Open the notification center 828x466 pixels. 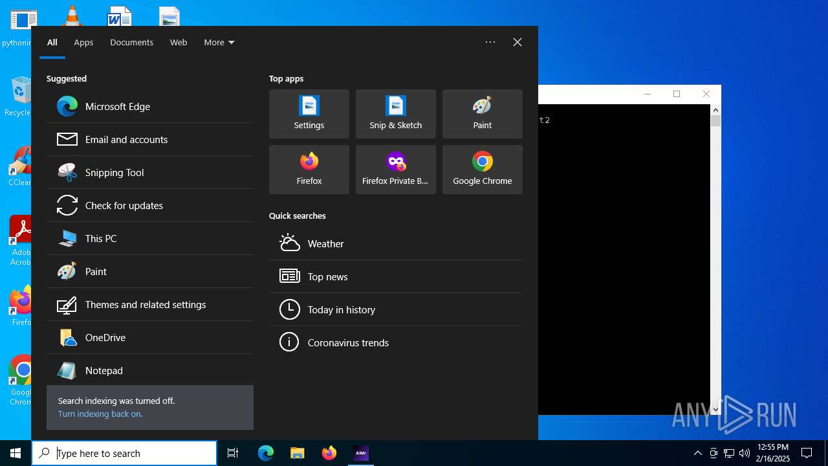(x=807, y=453)
